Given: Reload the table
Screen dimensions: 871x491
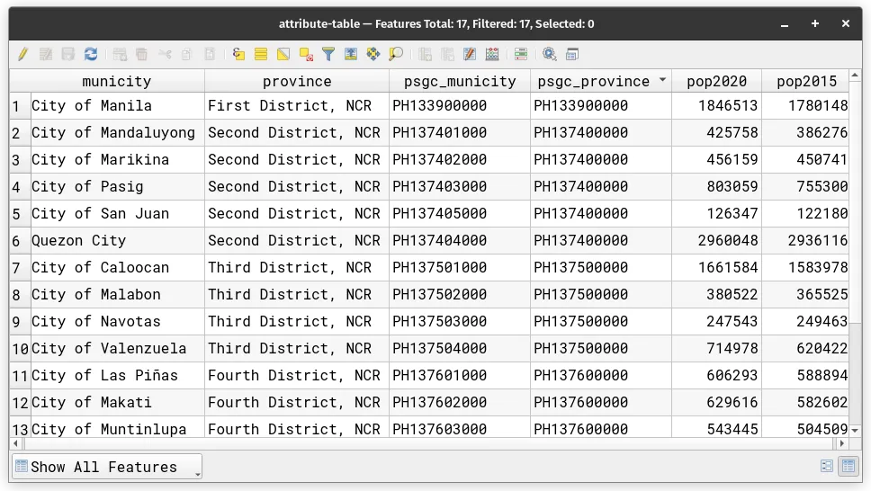Looking at the screenshot, I should pyautogui.click(x=91, y=54).
